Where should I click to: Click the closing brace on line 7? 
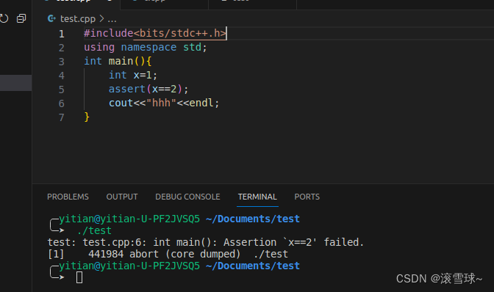pyautogui.click(x=87, y=117)
